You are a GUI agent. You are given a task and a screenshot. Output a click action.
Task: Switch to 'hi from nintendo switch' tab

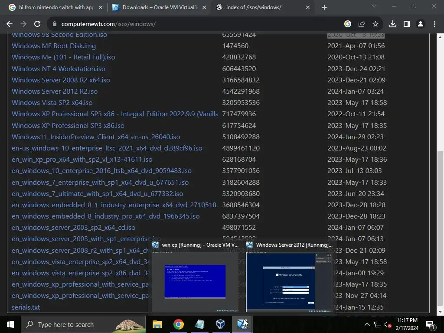[x=56, y=7]
